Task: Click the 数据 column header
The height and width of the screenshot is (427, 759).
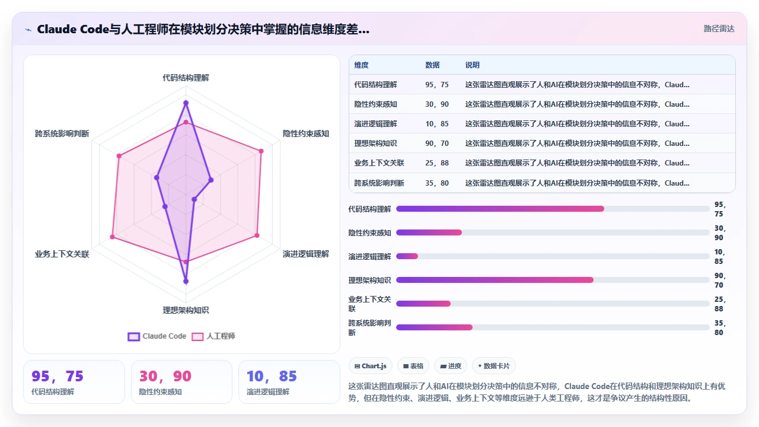Action: point(432,65)
